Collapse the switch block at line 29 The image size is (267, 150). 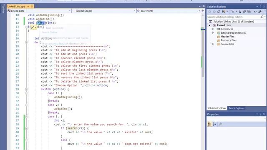[26, 89]
